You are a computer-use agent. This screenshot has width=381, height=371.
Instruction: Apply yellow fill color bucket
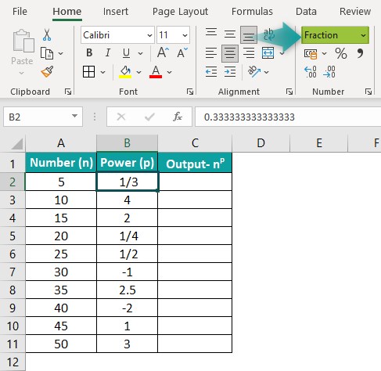pos(125,72)
